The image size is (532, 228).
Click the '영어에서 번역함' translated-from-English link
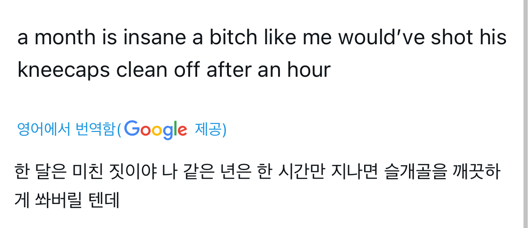coord(66,129)
